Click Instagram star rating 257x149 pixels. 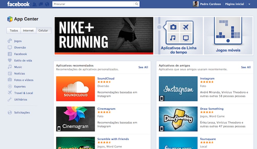(x=207, y=82)
